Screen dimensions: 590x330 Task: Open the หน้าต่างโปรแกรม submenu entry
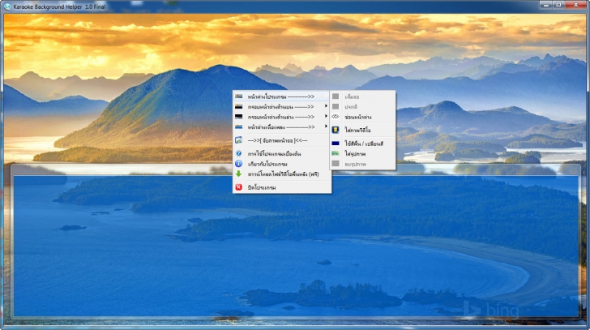[x=282, y=96]
